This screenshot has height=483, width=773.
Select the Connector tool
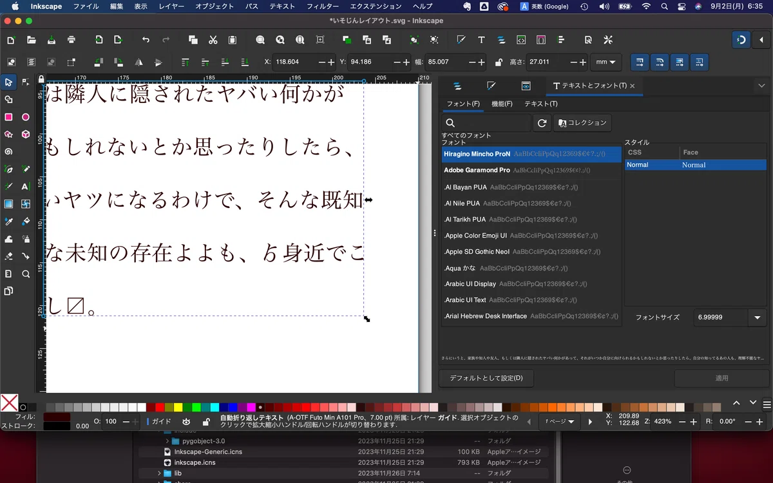click(26, 256)
